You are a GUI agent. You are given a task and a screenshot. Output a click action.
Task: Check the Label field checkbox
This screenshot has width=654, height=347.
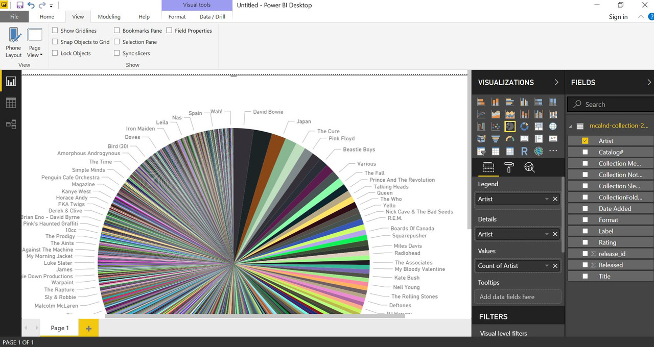click(586, 231)
